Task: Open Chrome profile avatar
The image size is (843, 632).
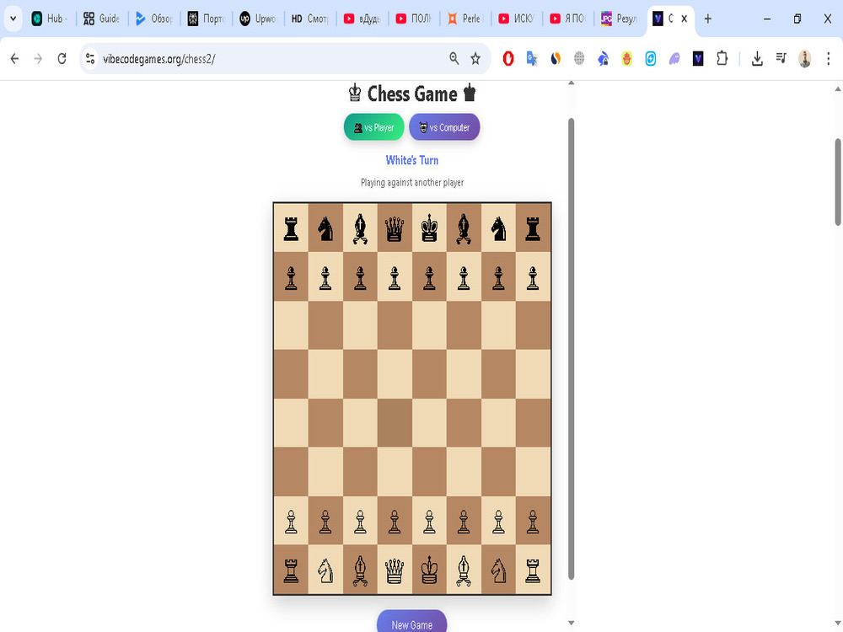Action: [x=805, y=59]
